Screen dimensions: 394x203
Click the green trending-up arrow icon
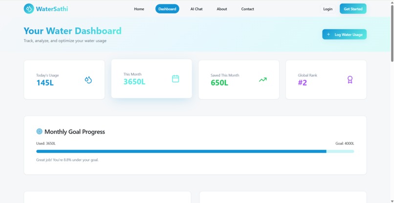coord(263,80)
